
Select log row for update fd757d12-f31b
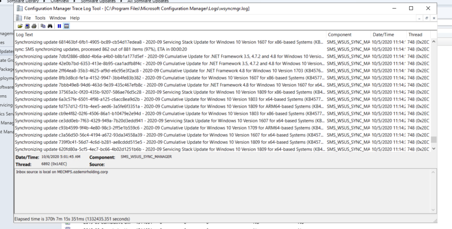(x=222, y=106)
